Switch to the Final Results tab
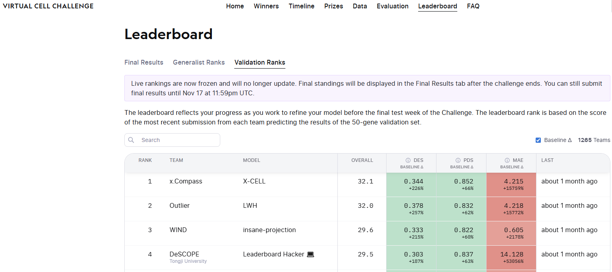612x272 pixels. (x=144, y=63)
